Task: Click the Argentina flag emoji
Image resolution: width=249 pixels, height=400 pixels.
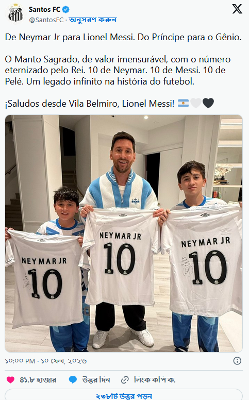Action: [x=183, y=103]
